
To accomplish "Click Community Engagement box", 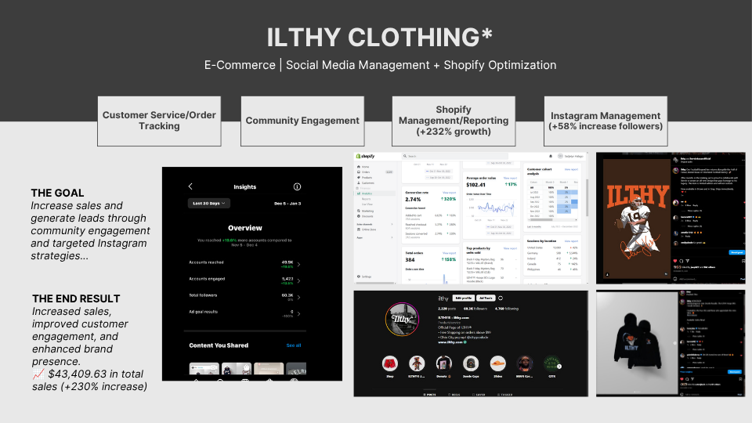I will [x=302, y=121].
